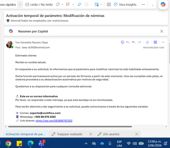Open Copilot from the top-right icon
This screenshot has height=148, width=170.
(163, 4)
